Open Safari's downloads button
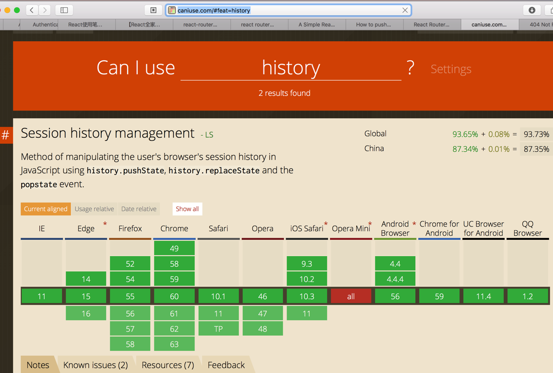 click(532, 10)
